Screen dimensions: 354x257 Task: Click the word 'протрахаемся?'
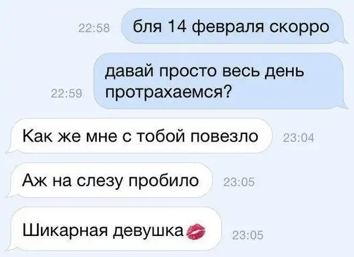(x=168, y=92)
